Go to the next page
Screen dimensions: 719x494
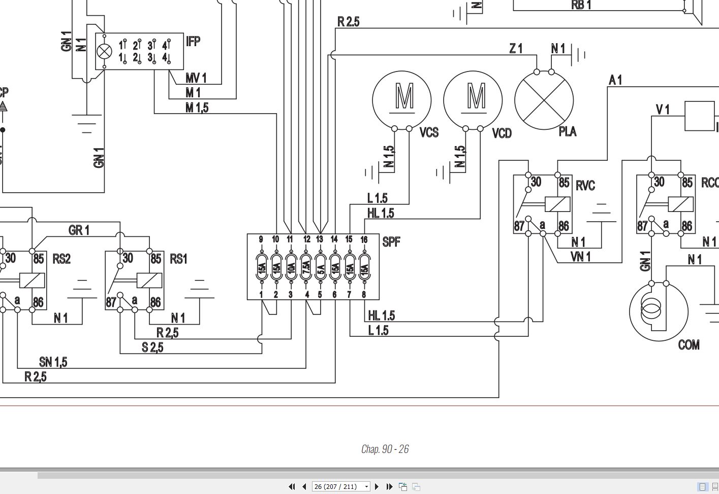point(377,486)
